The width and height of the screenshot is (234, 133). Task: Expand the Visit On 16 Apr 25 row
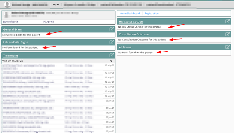tap(58, 61)
